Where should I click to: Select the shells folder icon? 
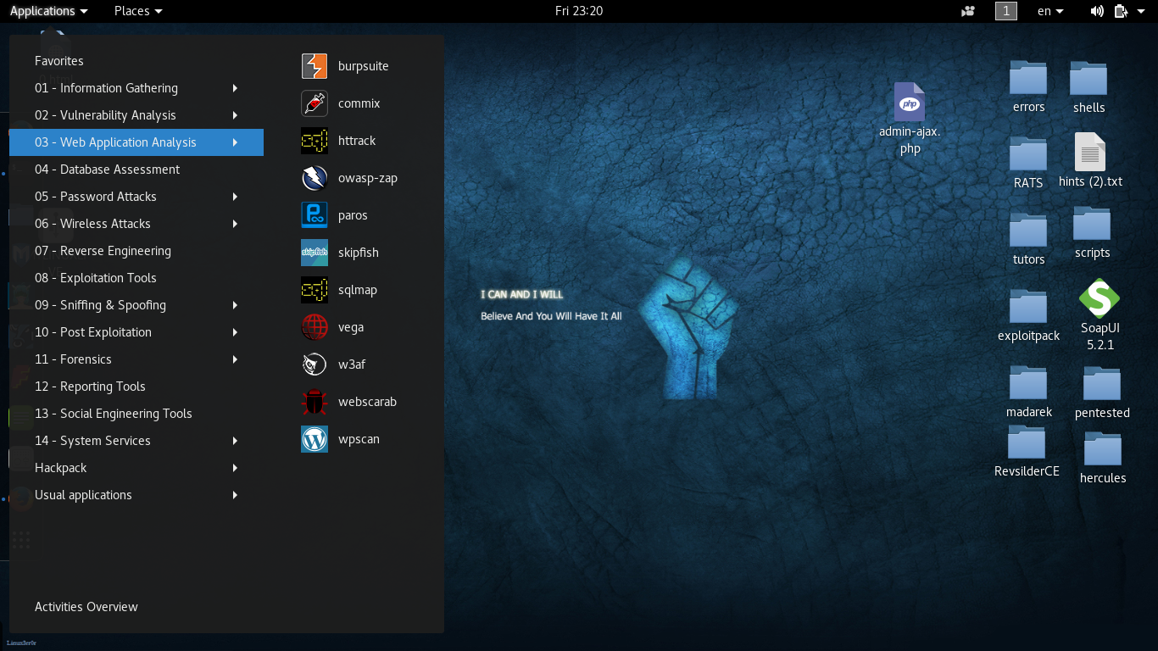[1088, 78]
